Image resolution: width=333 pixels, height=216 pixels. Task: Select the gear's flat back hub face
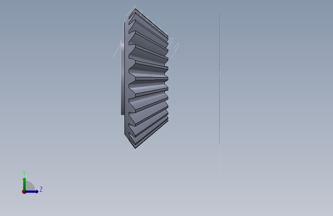123,78
